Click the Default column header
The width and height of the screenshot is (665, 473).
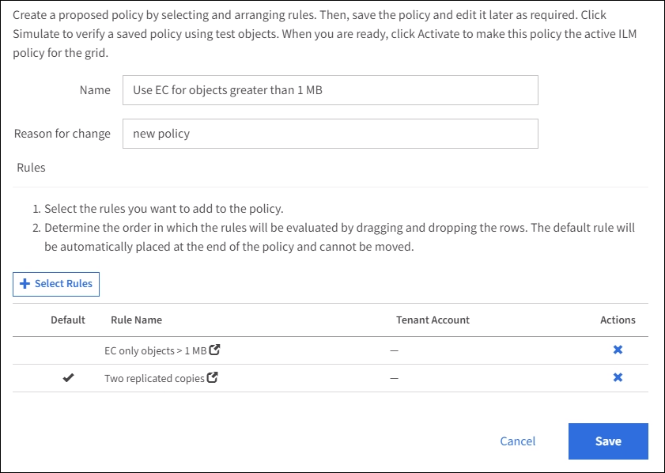pyautogui.click(x=68, y=320)
